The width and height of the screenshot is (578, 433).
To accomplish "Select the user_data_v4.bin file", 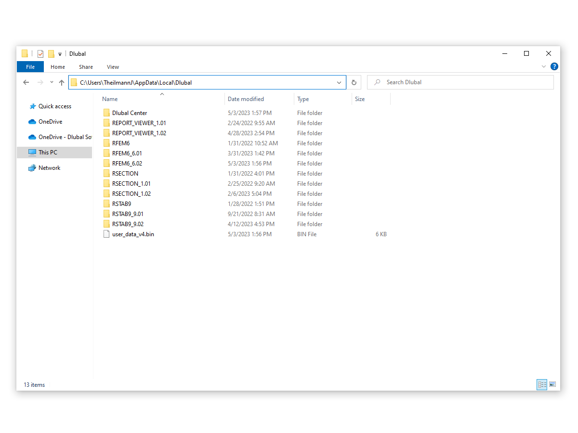I will [x=133, y=234].
